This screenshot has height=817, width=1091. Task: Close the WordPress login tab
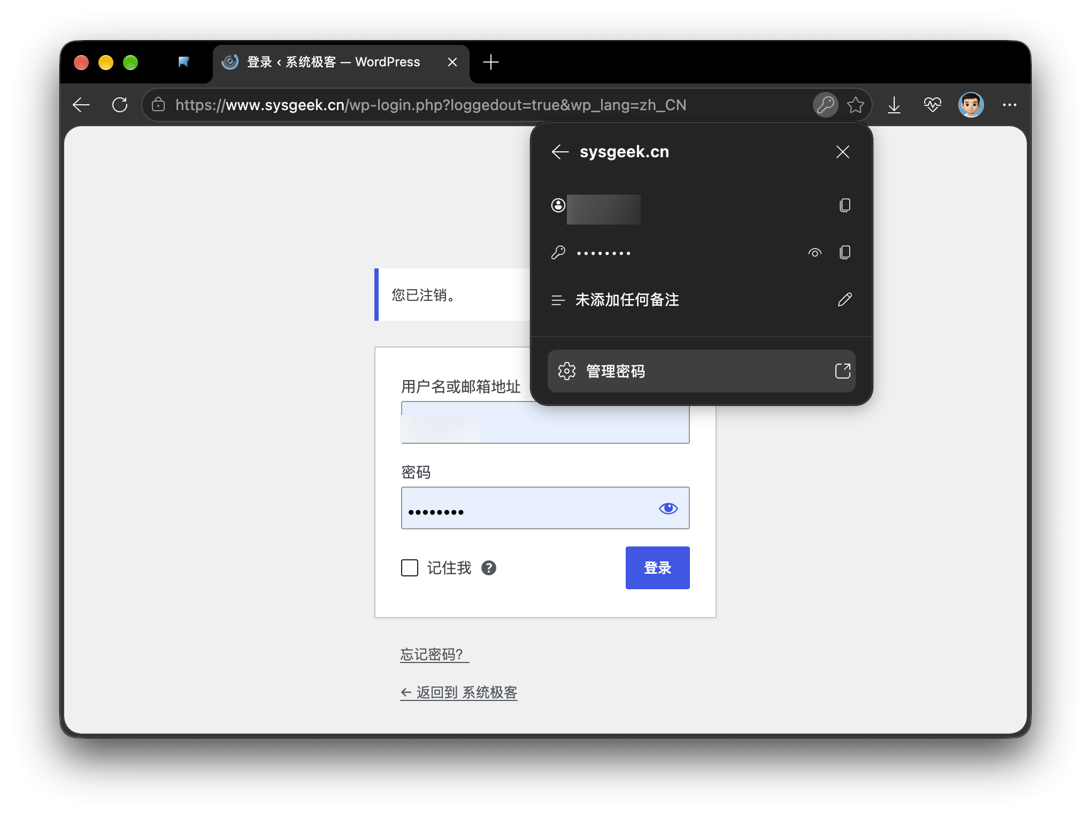(x=452, y=62)
